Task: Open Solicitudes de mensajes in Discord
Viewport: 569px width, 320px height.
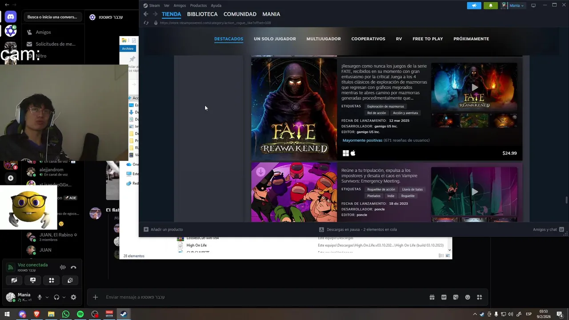Action: pos(51,44)
